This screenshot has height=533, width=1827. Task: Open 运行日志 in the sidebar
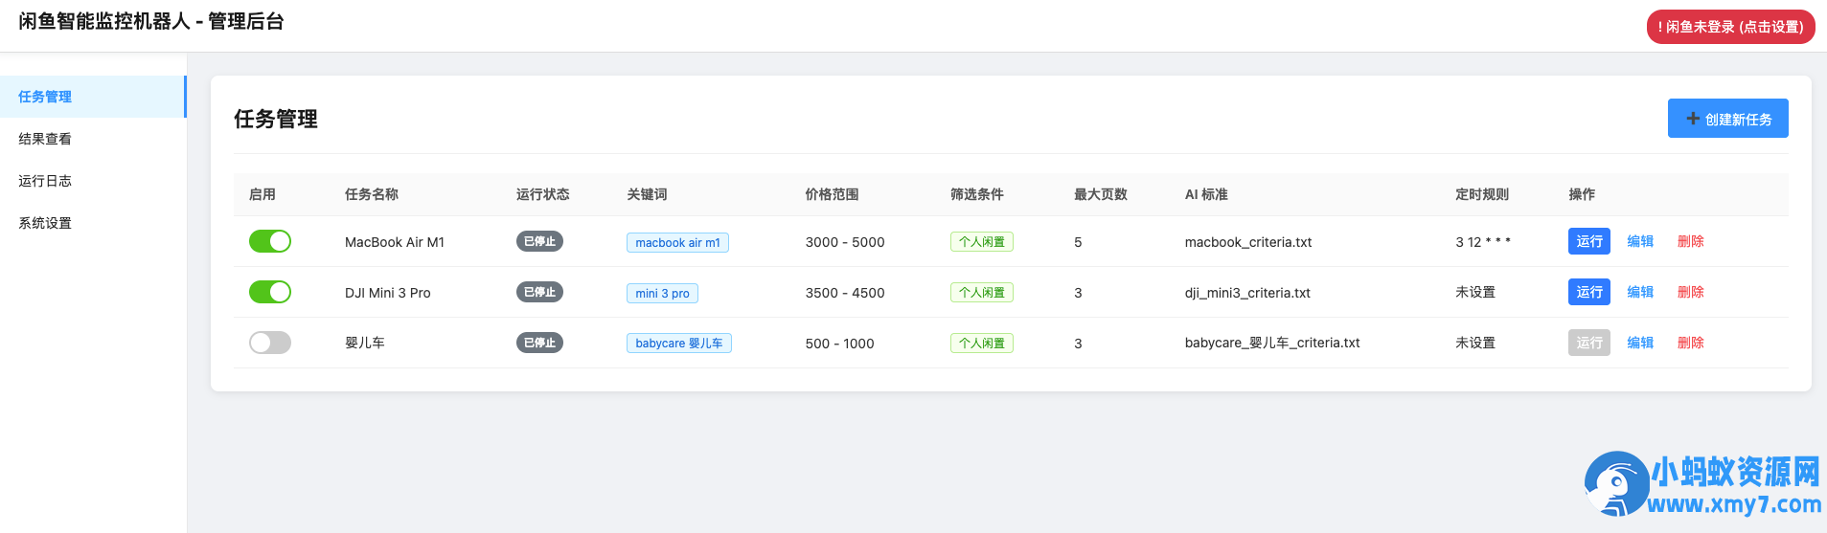92,181
